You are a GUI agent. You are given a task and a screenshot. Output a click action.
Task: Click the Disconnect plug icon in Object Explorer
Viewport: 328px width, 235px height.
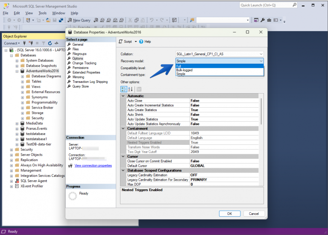[31, 43]
